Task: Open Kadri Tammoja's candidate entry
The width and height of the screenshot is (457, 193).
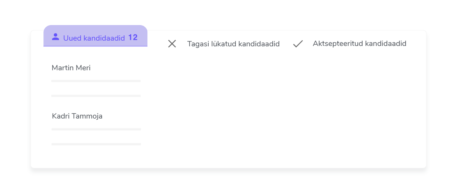Action: tap(96, 129)
